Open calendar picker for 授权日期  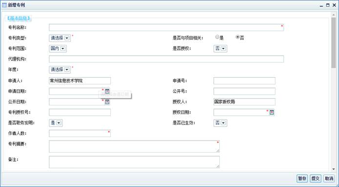coord(272,112)
